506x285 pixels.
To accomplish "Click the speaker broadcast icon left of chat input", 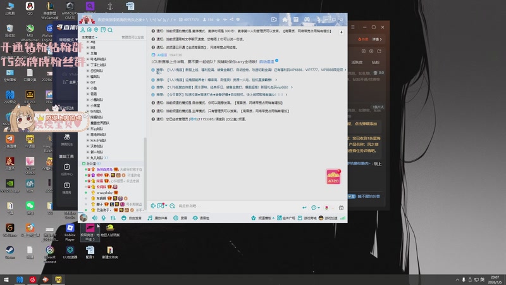I will pyautogui.click(x=153, y=206).
